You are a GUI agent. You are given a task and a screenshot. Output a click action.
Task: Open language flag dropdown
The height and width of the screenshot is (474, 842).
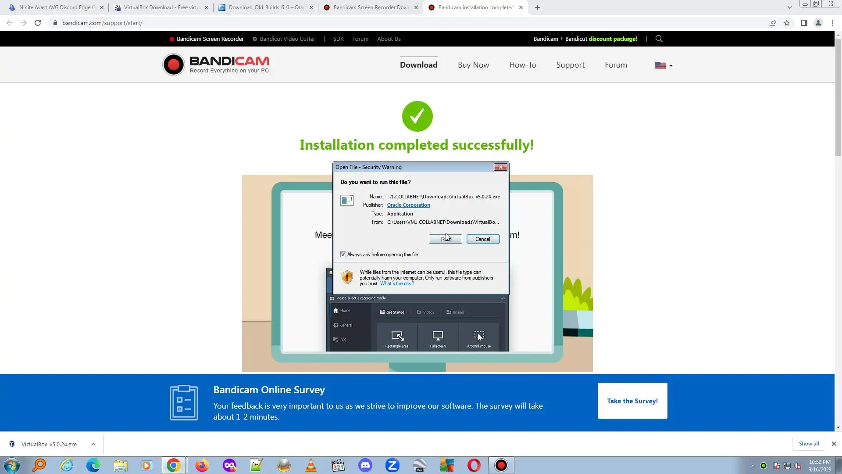pos(664,65)
